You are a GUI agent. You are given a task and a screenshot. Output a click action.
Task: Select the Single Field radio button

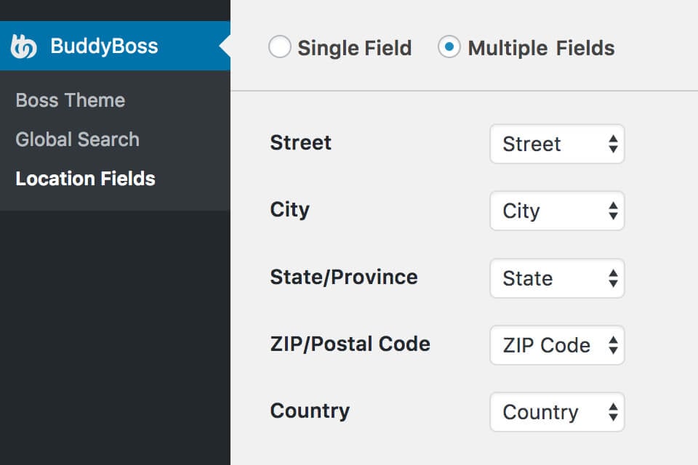(x=280, y=48)
